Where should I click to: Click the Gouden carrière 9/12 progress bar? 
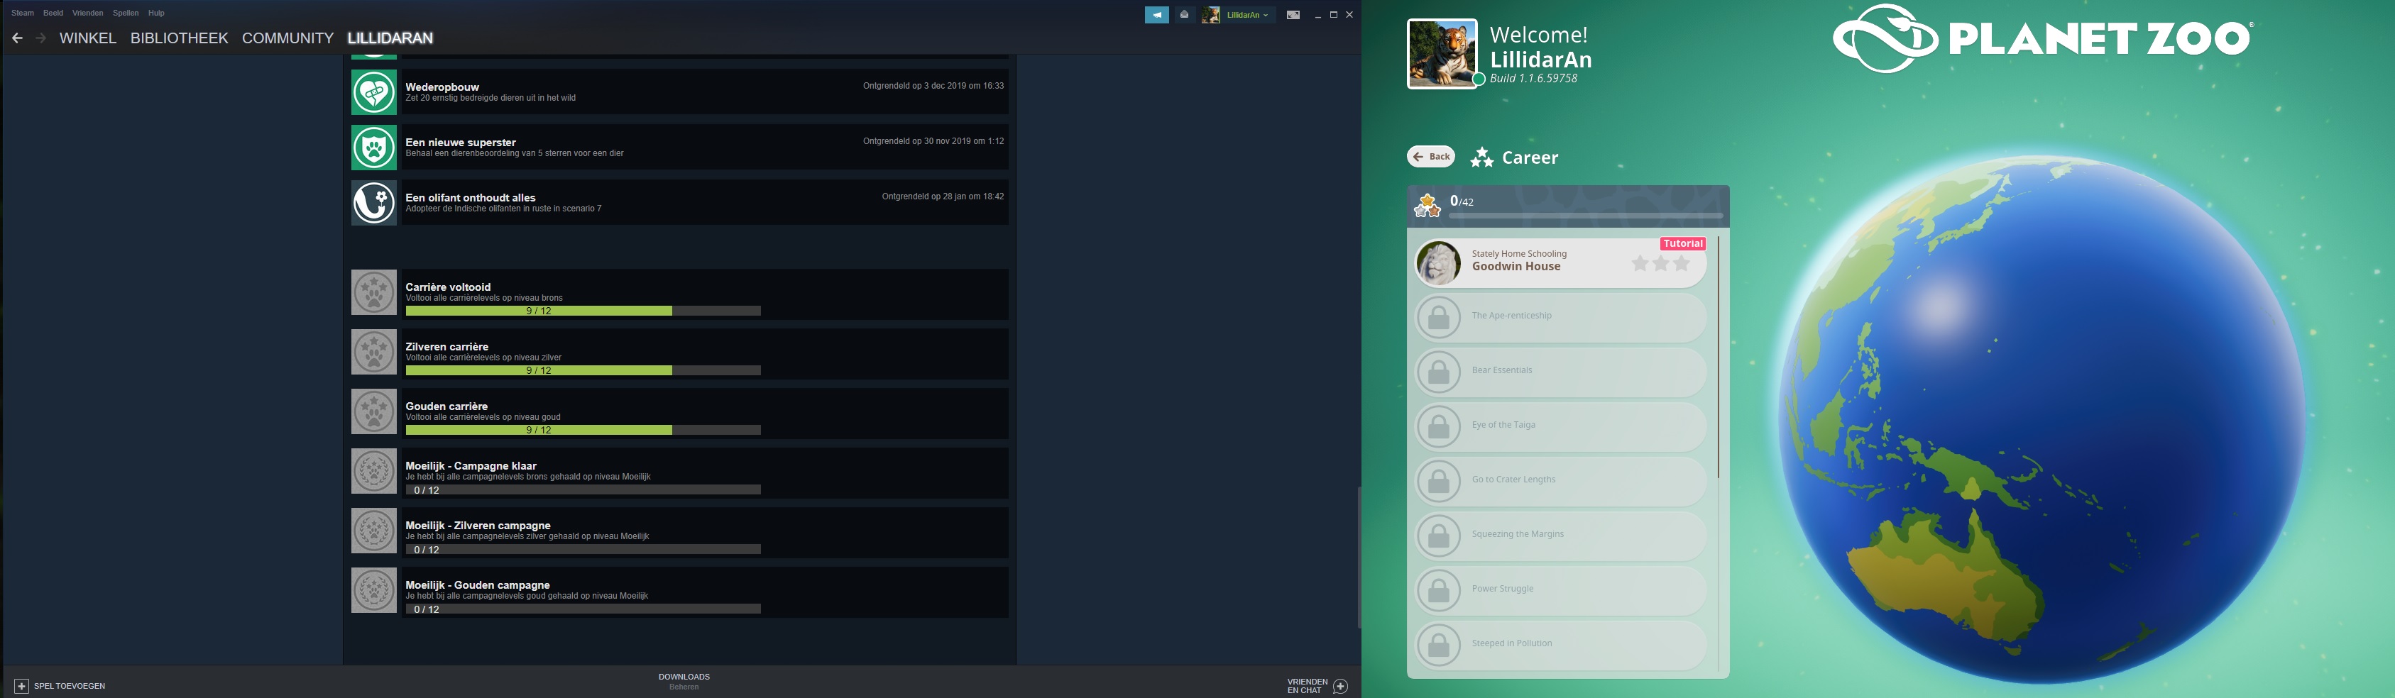click(x=583, y=431)
